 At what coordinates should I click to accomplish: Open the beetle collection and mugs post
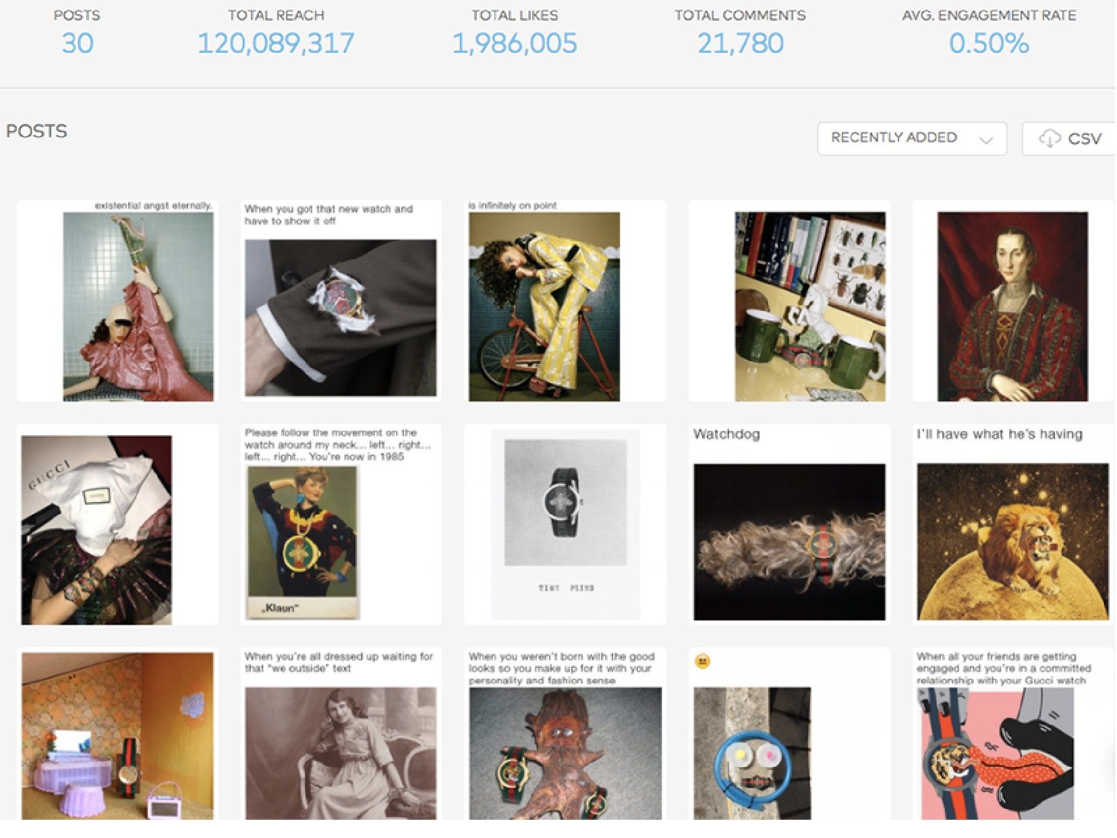[789, 301]
